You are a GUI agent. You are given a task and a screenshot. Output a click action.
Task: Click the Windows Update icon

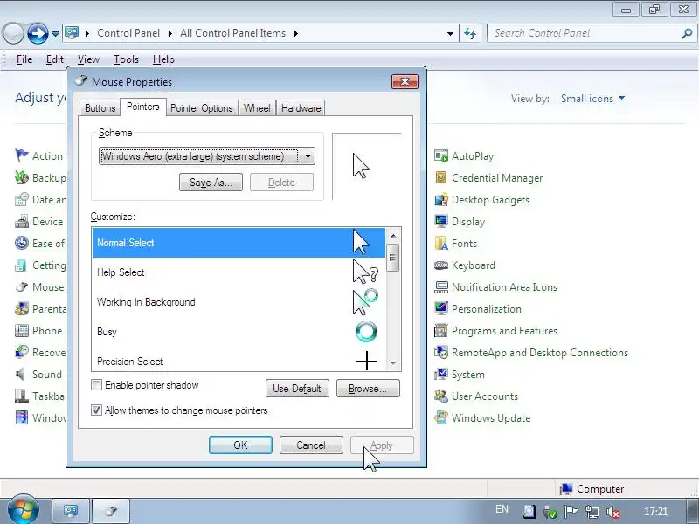click(441, 418)
